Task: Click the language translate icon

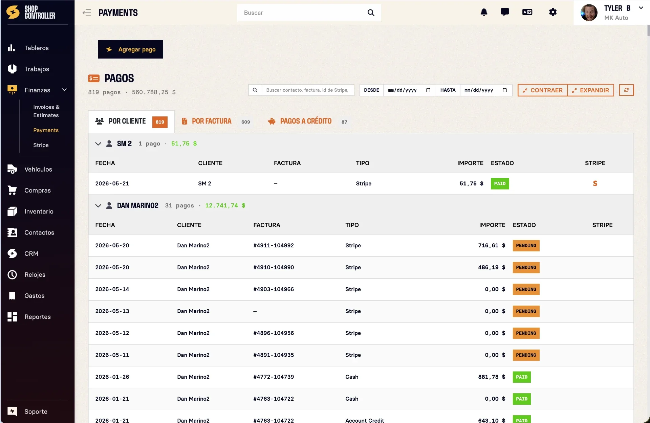Action: click(527, 12)
